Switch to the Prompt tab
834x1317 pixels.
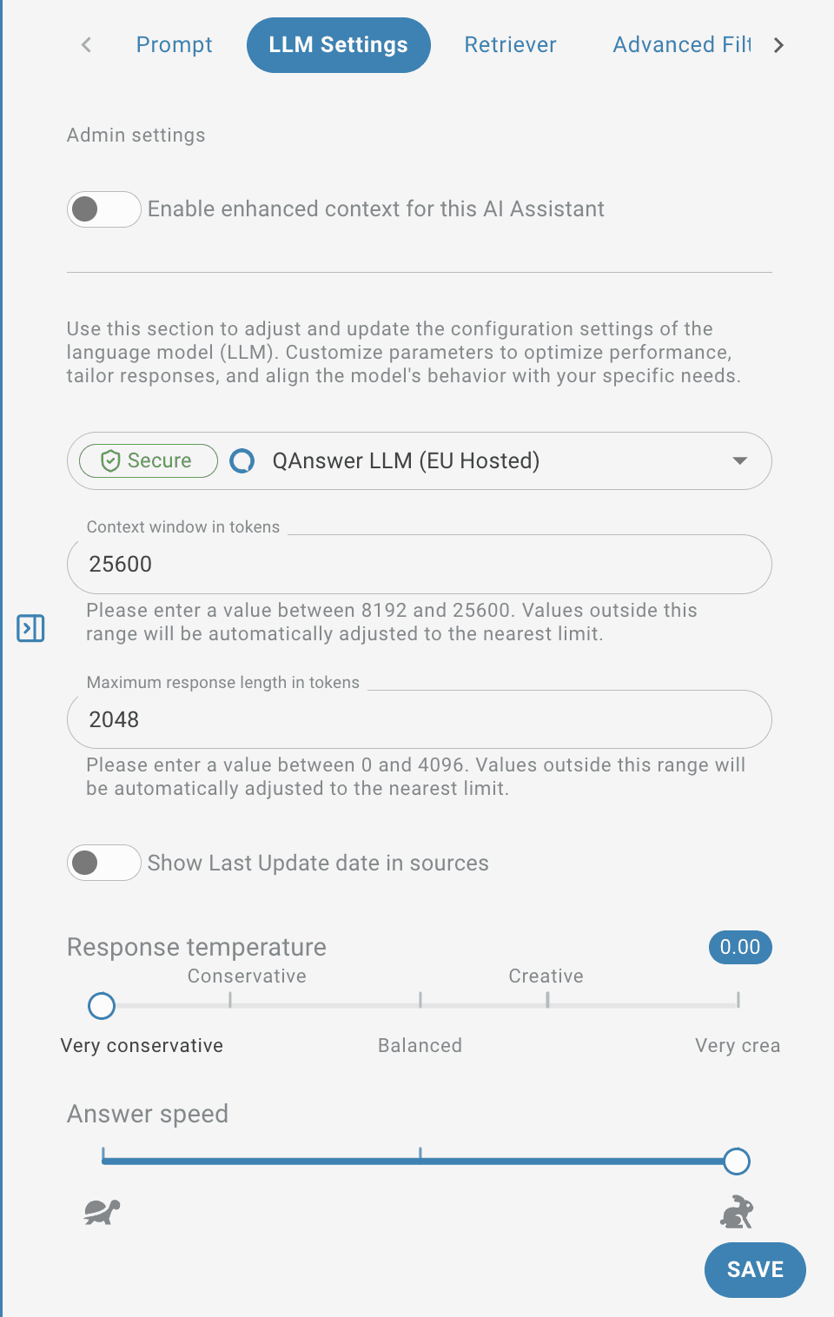pyautogui.click(x=174, y=45)
